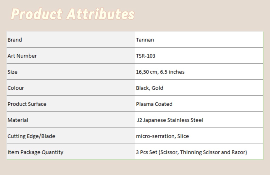The width and height of the screenshot is (270, 175).
Task: Select the Material label cell
Action: pos(71,120)
